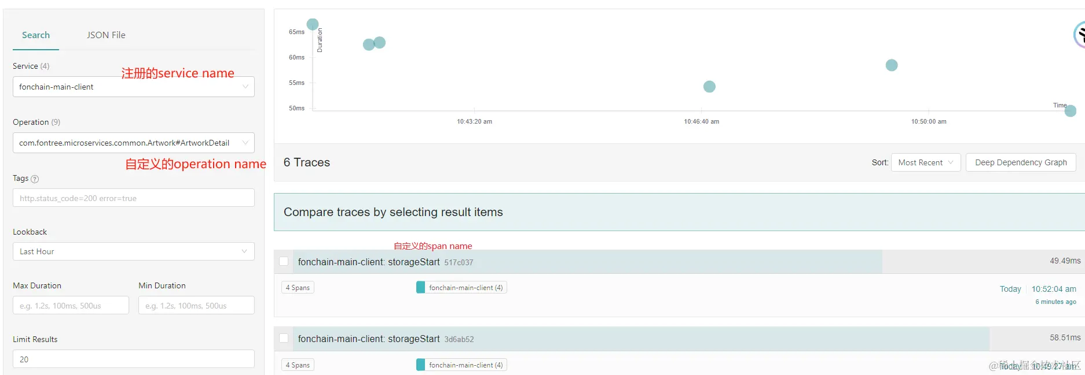Open the Sort dropdown set to Most Recent

(926, 162)
